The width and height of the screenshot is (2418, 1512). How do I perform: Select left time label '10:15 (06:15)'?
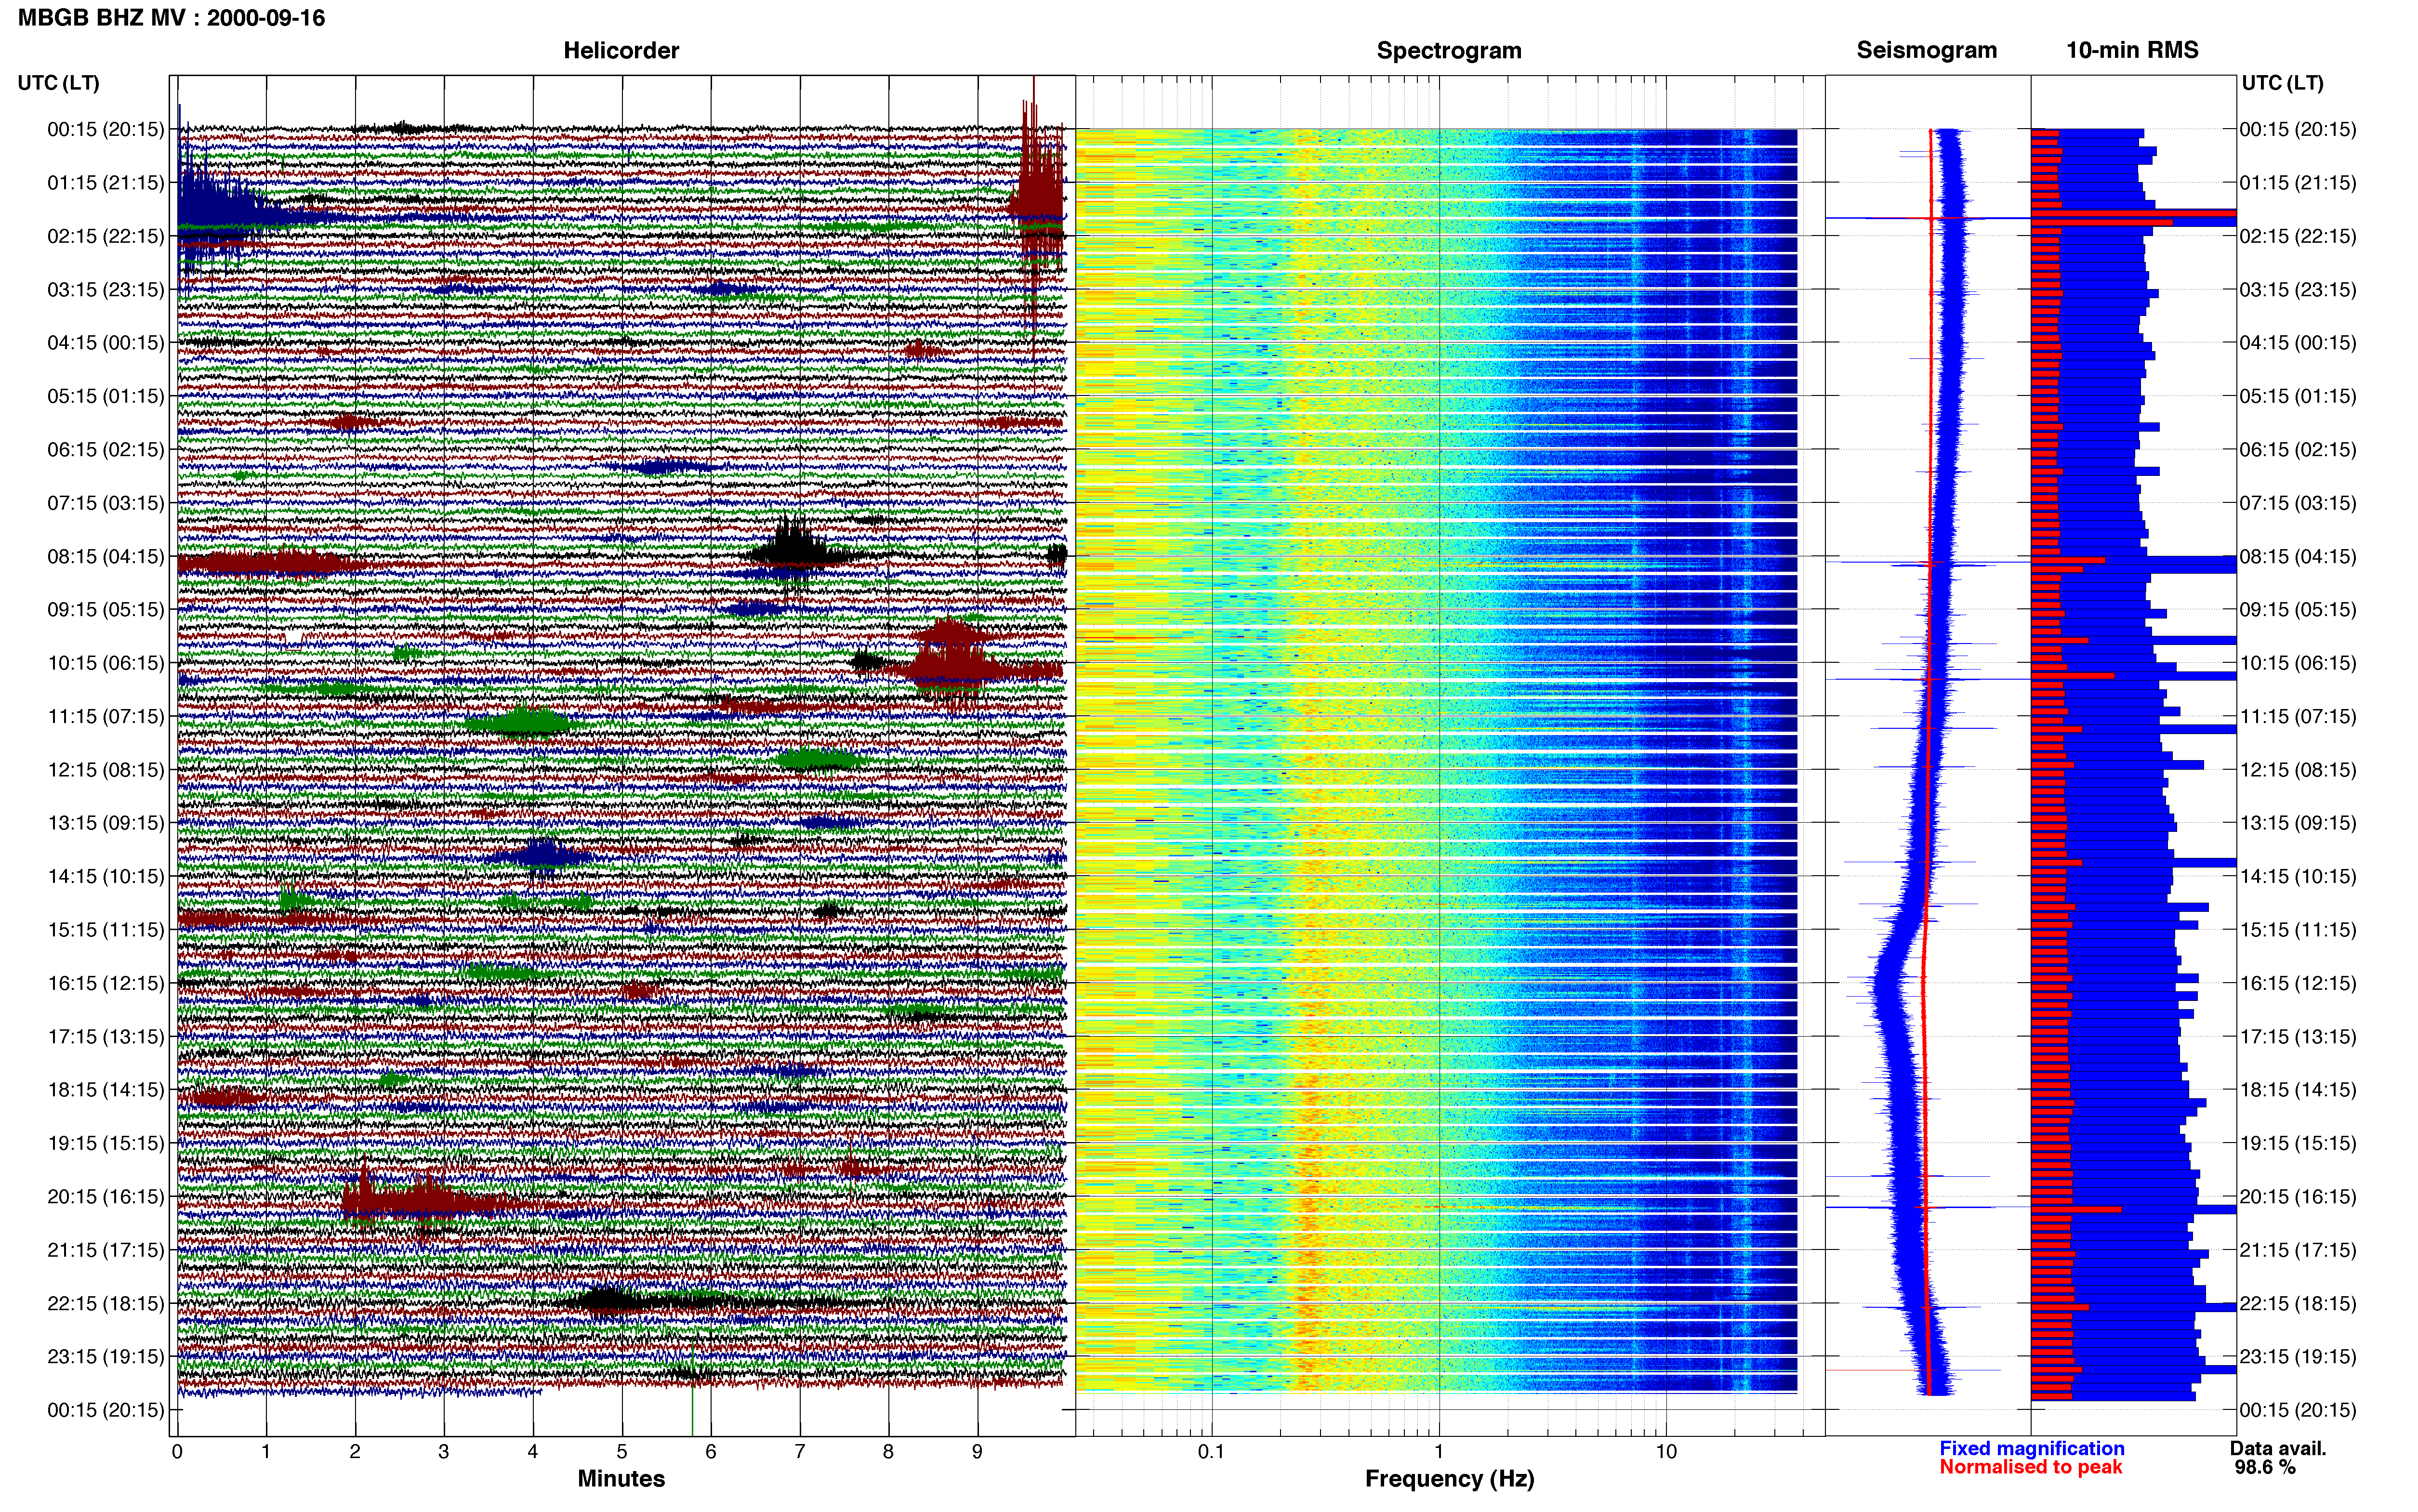point(106,663)
